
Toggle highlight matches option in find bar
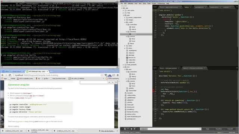click(x=138, y=129)
